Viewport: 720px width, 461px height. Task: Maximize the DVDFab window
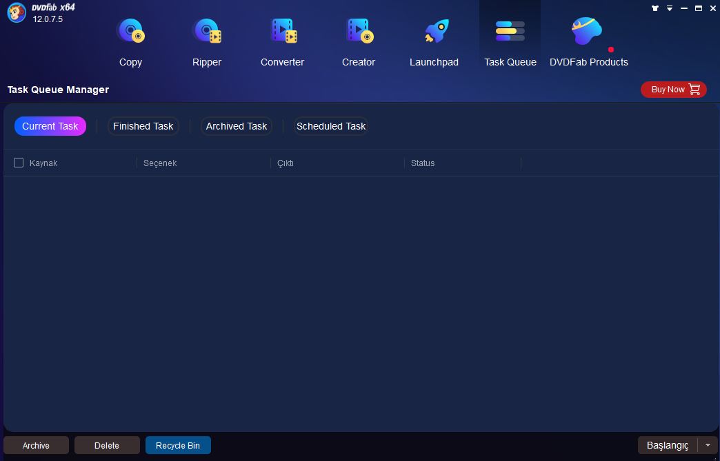699,8
